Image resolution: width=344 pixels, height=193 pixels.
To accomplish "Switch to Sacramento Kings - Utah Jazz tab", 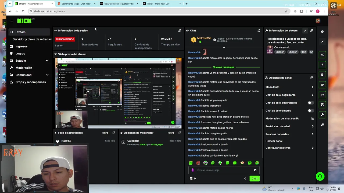I will pos(77,4).
